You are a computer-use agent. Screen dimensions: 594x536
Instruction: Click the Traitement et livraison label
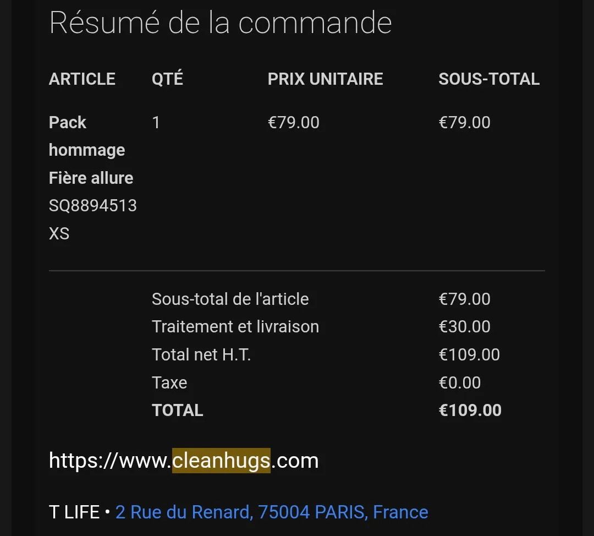coord(235,326)
